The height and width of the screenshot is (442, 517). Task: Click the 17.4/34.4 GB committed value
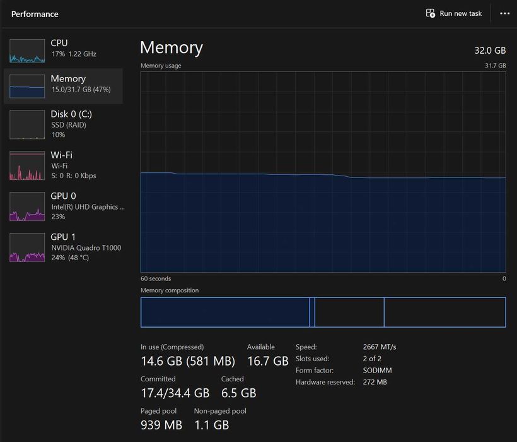pos(175,393)
